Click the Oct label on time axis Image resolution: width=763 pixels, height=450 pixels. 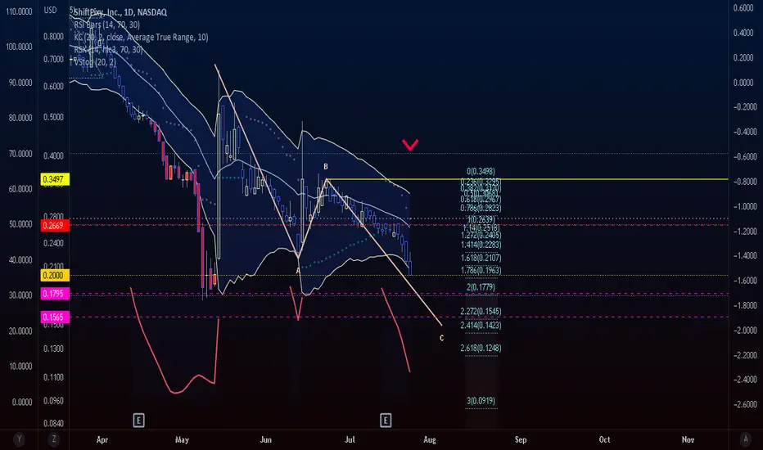tap(604, 440)
